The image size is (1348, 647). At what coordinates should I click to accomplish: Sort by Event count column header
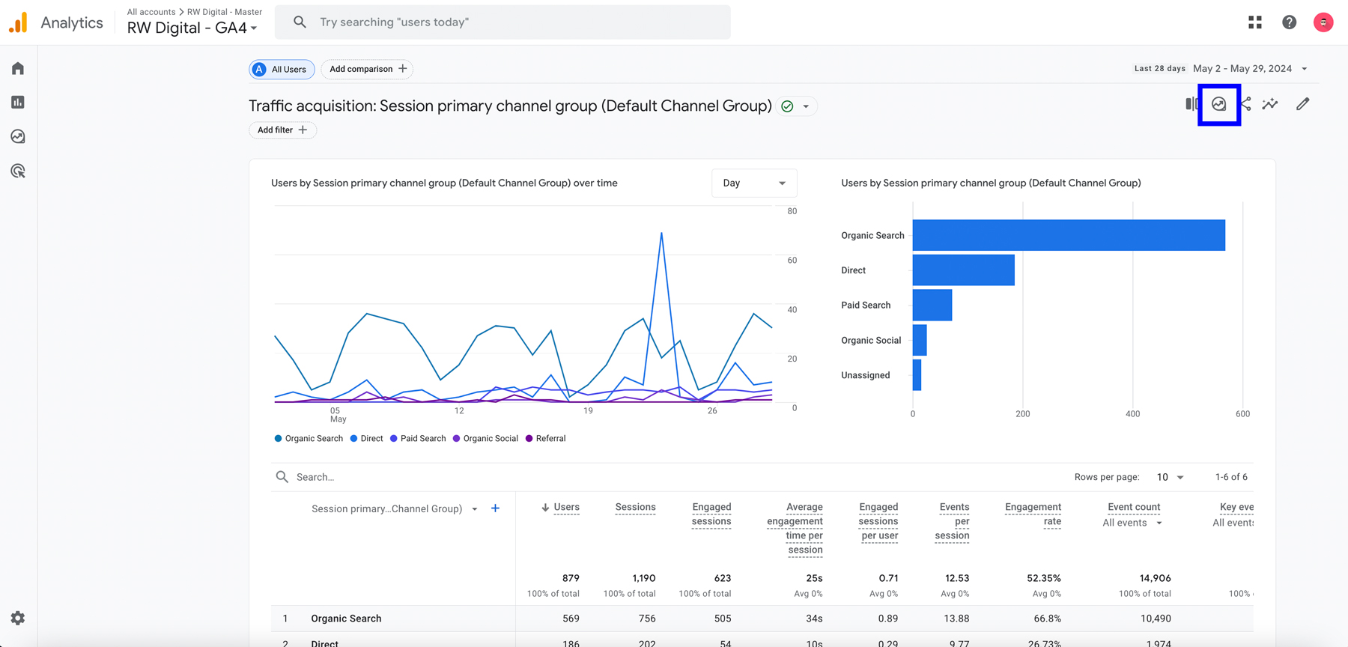[1134, 507]
